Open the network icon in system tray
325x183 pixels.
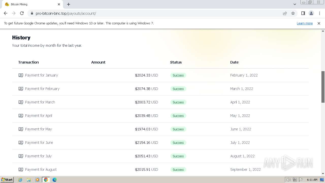pyautogui.click(x=295, y=180)
